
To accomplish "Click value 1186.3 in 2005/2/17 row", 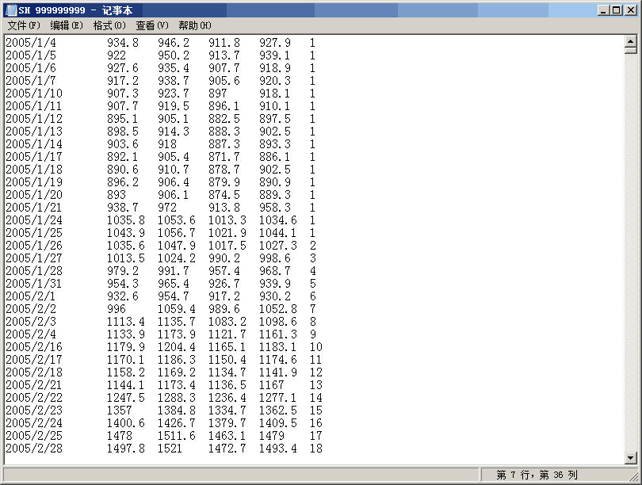I will click(x=177, y=360).
